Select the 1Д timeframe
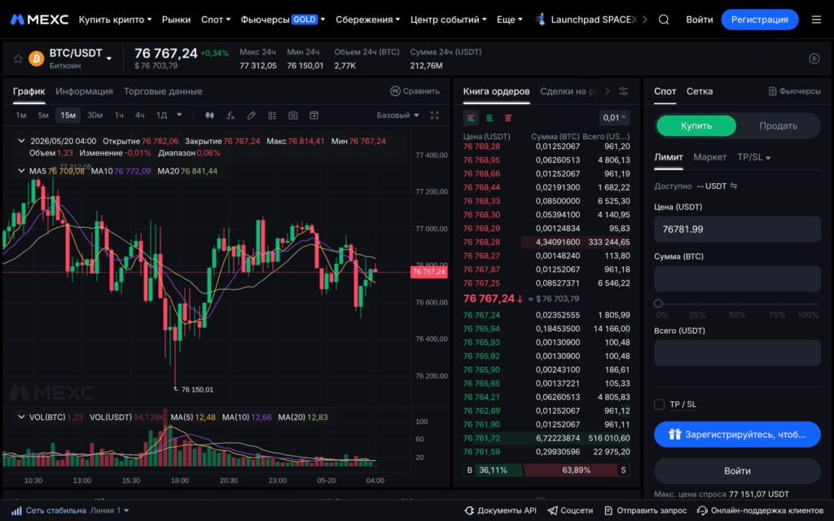The image size is (834, 521). pos(161,116)
